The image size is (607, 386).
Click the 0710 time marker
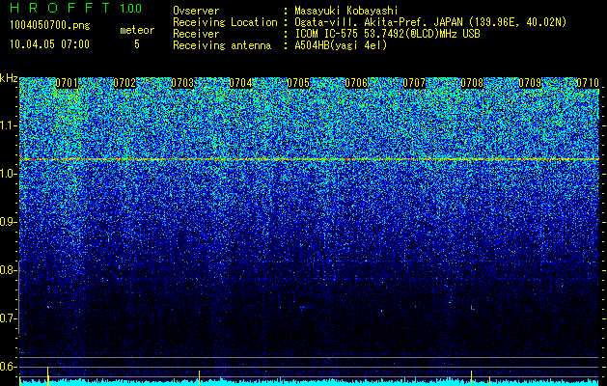coord(588,83)
